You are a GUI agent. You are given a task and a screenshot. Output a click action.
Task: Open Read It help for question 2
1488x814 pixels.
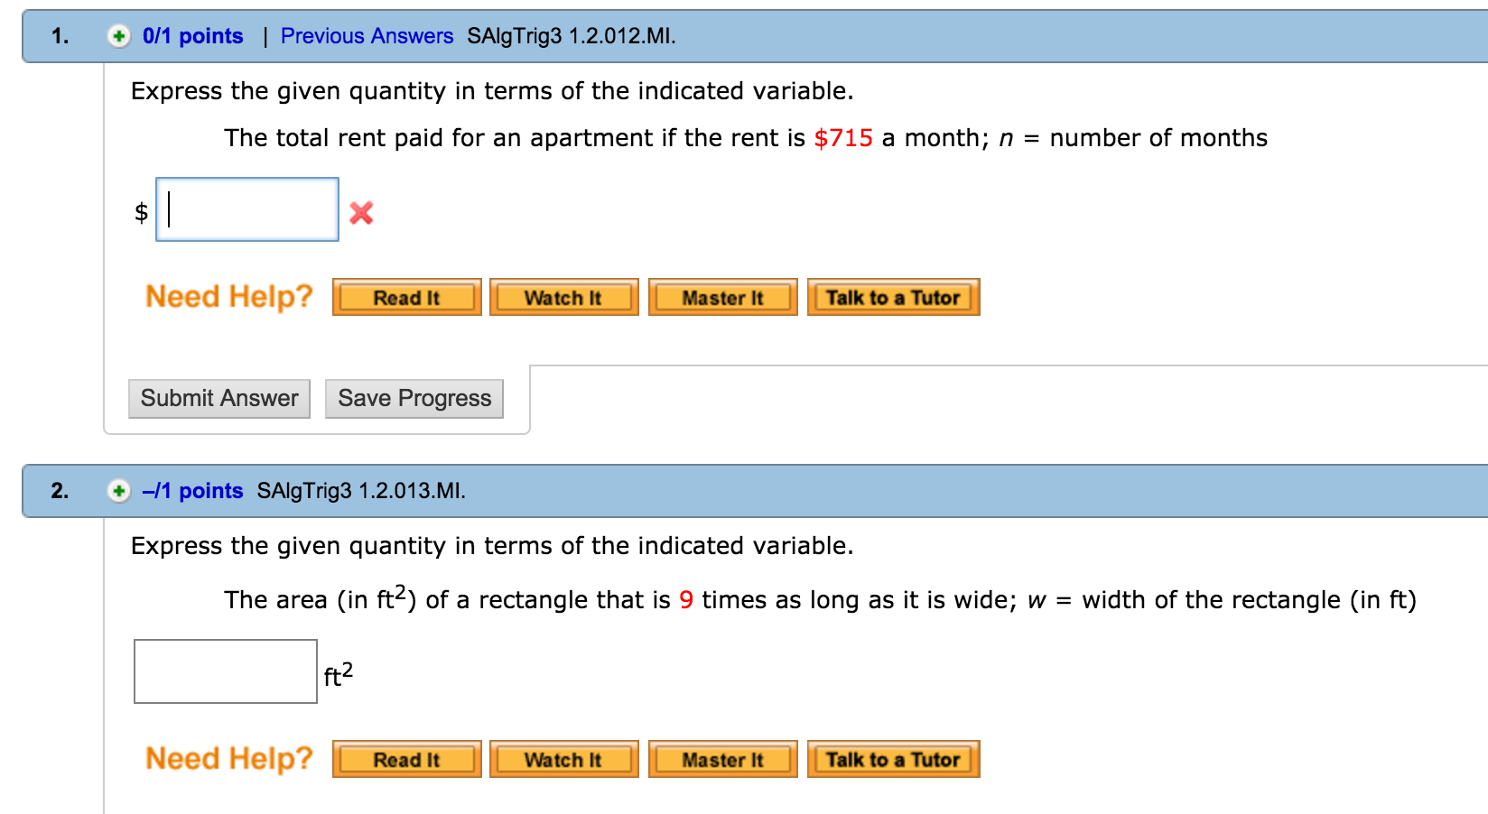pos(406,760)
